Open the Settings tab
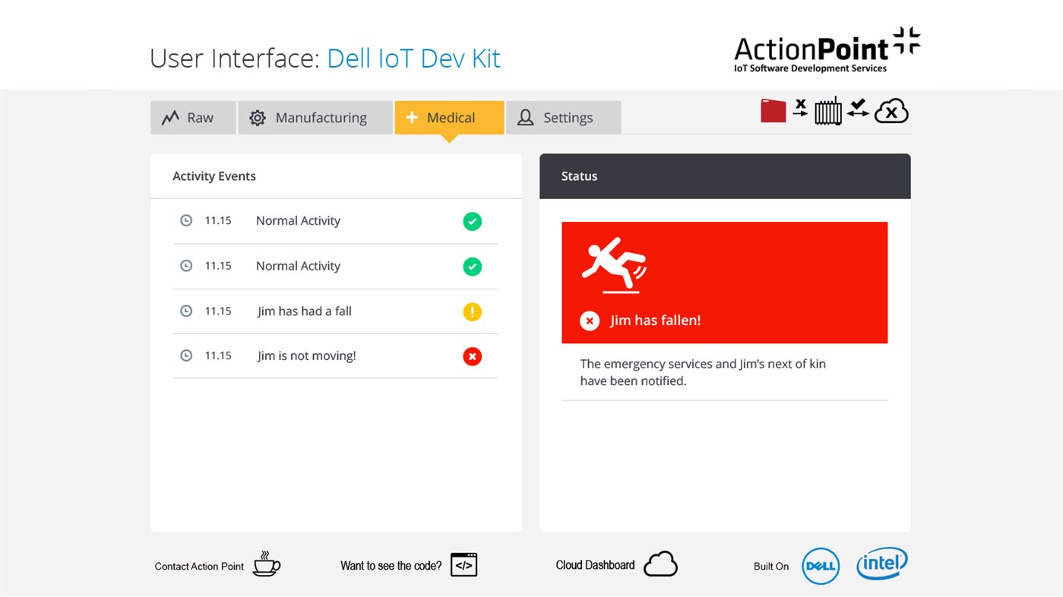The height and width of the screenshot is (597, 1063). click(x=563, y=117)
